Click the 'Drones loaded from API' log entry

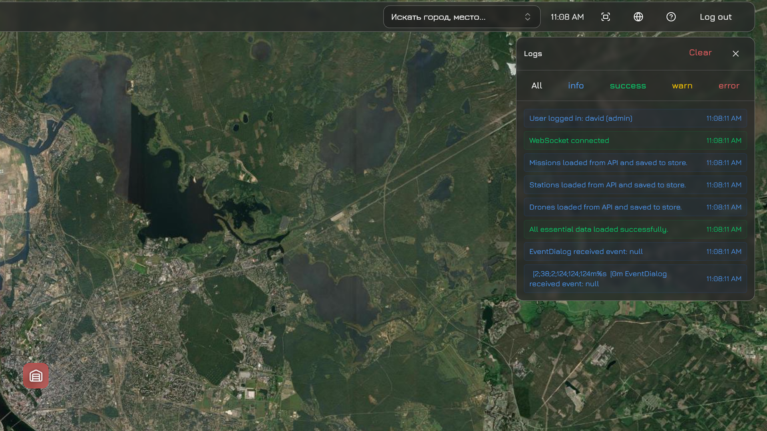click(x=635, y=207)
